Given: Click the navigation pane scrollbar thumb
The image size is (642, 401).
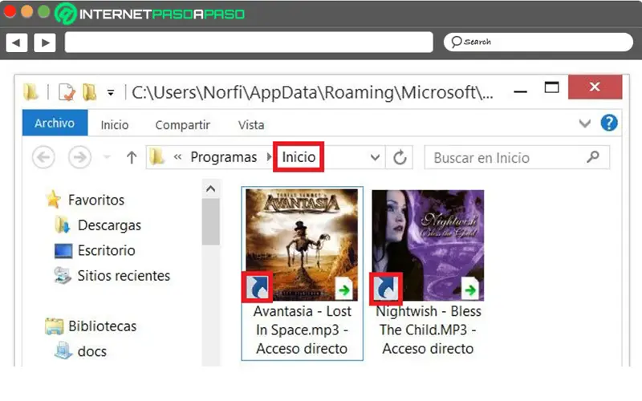Looking at the screenshot, I should click(x=211, y=221).
